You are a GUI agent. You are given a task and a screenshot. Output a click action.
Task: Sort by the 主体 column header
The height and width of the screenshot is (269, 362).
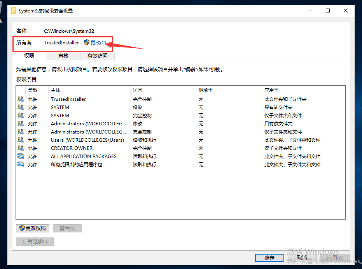pyautogui.click(x=89, y=90)
